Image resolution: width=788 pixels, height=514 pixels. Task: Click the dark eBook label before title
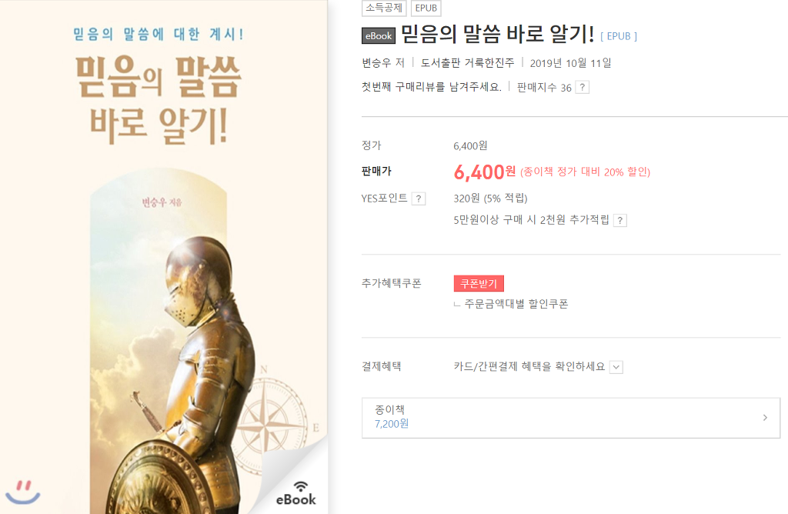379,35
